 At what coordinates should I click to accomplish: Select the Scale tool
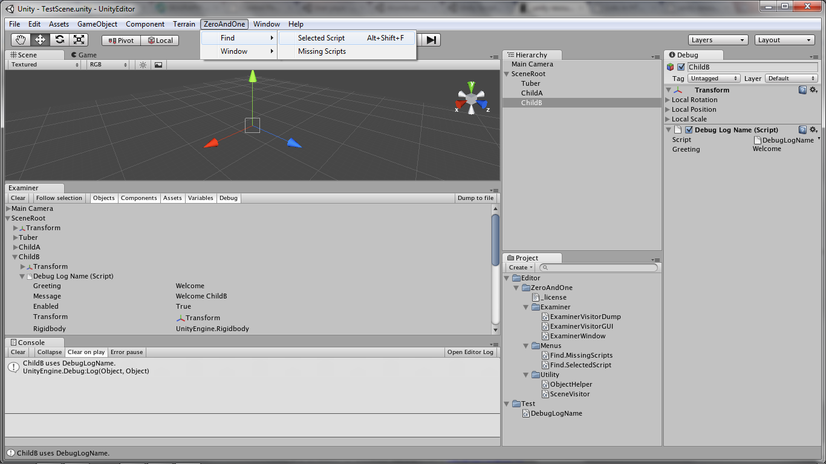[79, 40]
